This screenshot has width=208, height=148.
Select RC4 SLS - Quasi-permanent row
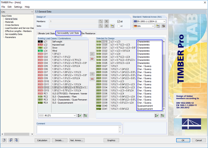63,103
